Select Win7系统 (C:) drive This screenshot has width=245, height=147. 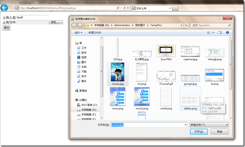87,105
